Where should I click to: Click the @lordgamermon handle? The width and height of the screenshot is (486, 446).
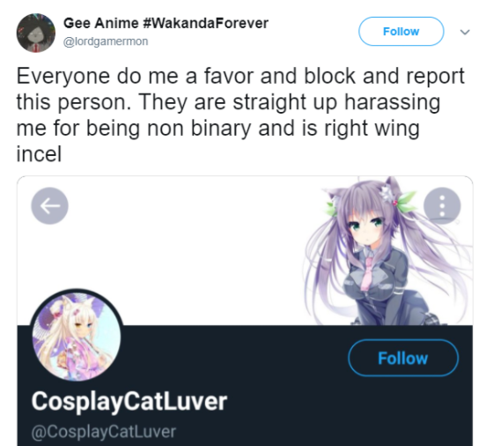[x=106, y=41]
